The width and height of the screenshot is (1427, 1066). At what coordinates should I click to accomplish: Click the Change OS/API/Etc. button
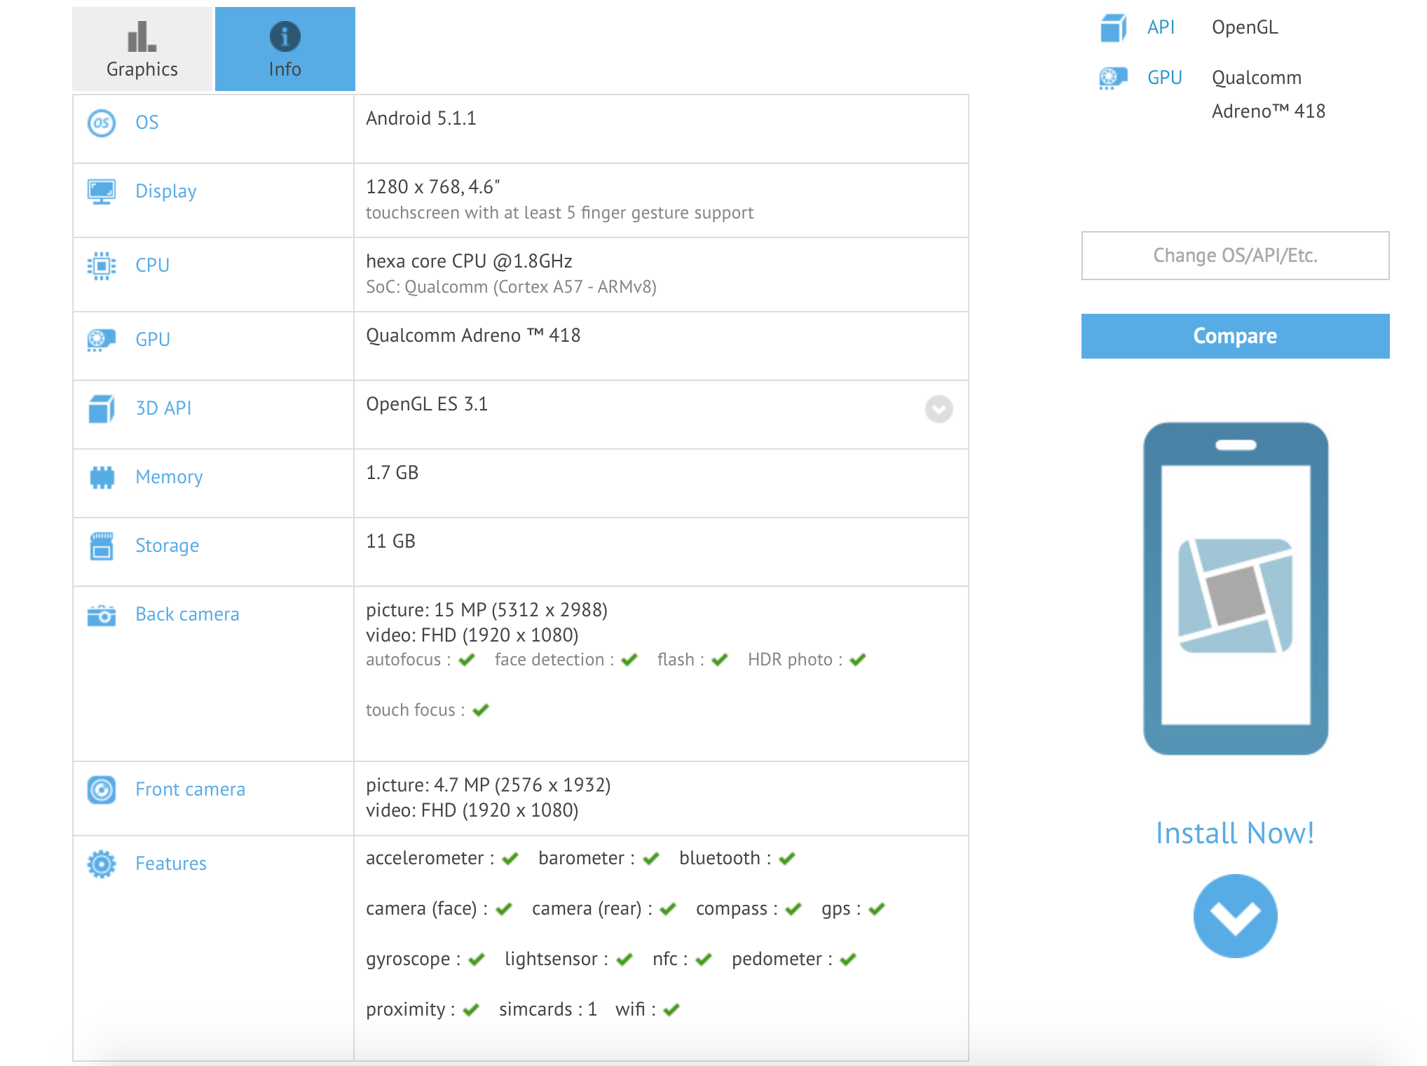click(1235, 256)
